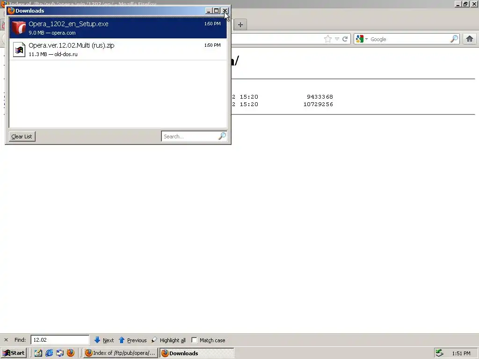Switch to Downloads taskbar button
The height and width of the screenshot is (359, 479).
[x=197, y=353]
